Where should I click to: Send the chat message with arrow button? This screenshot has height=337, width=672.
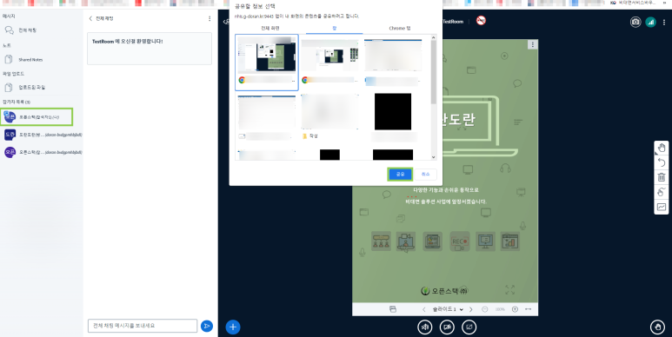coord(207,326)
